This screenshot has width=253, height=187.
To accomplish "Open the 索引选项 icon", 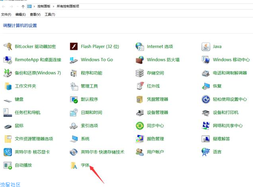I will (74, 126).
